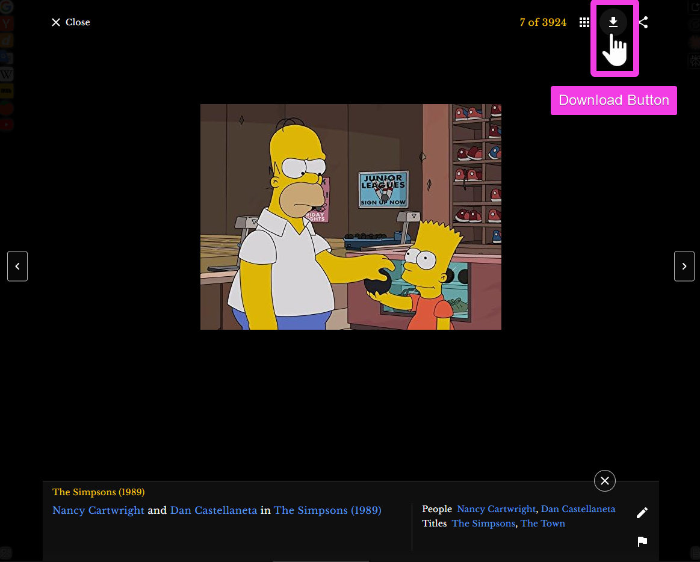Click the download image icon

point(613,22)
